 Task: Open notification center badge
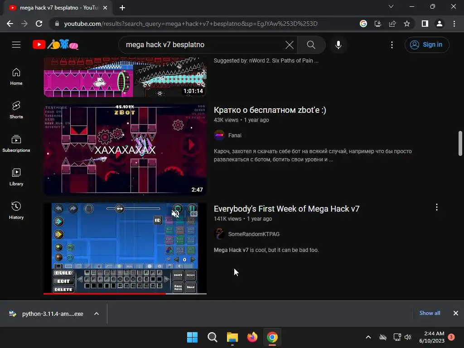pos(451,337)
